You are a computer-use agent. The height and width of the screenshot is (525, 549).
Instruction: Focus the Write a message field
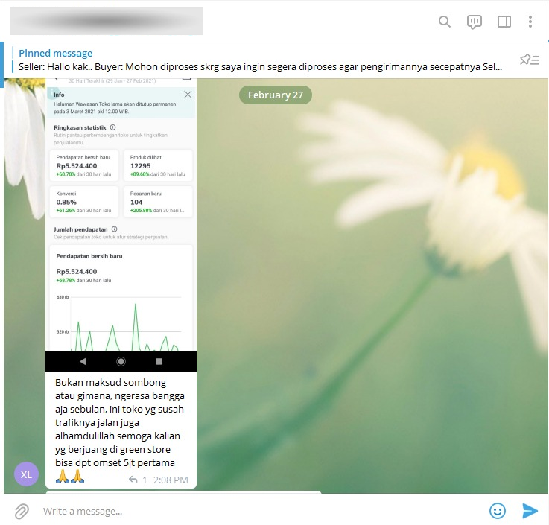[x=253, y=511]
